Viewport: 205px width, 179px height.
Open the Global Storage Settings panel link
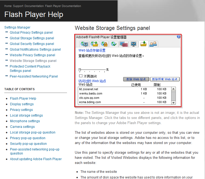32,38
